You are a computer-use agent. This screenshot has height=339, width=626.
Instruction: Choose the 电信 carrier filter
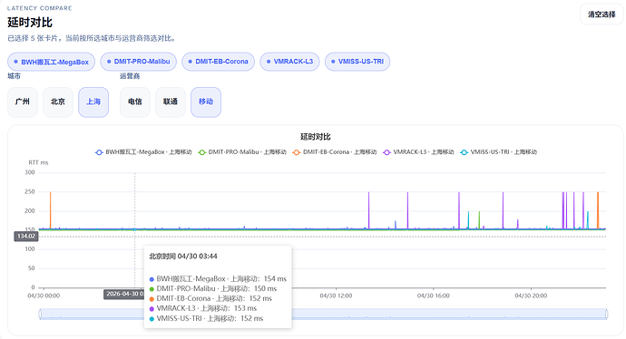coord(135,102)
